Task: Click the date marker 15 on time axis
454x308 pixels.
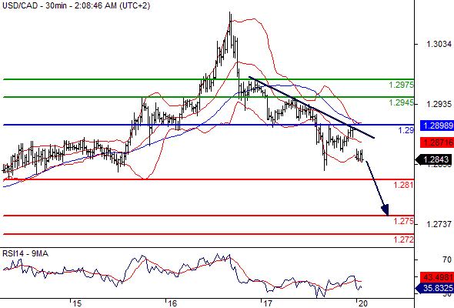Action: [x=77, y=303]
